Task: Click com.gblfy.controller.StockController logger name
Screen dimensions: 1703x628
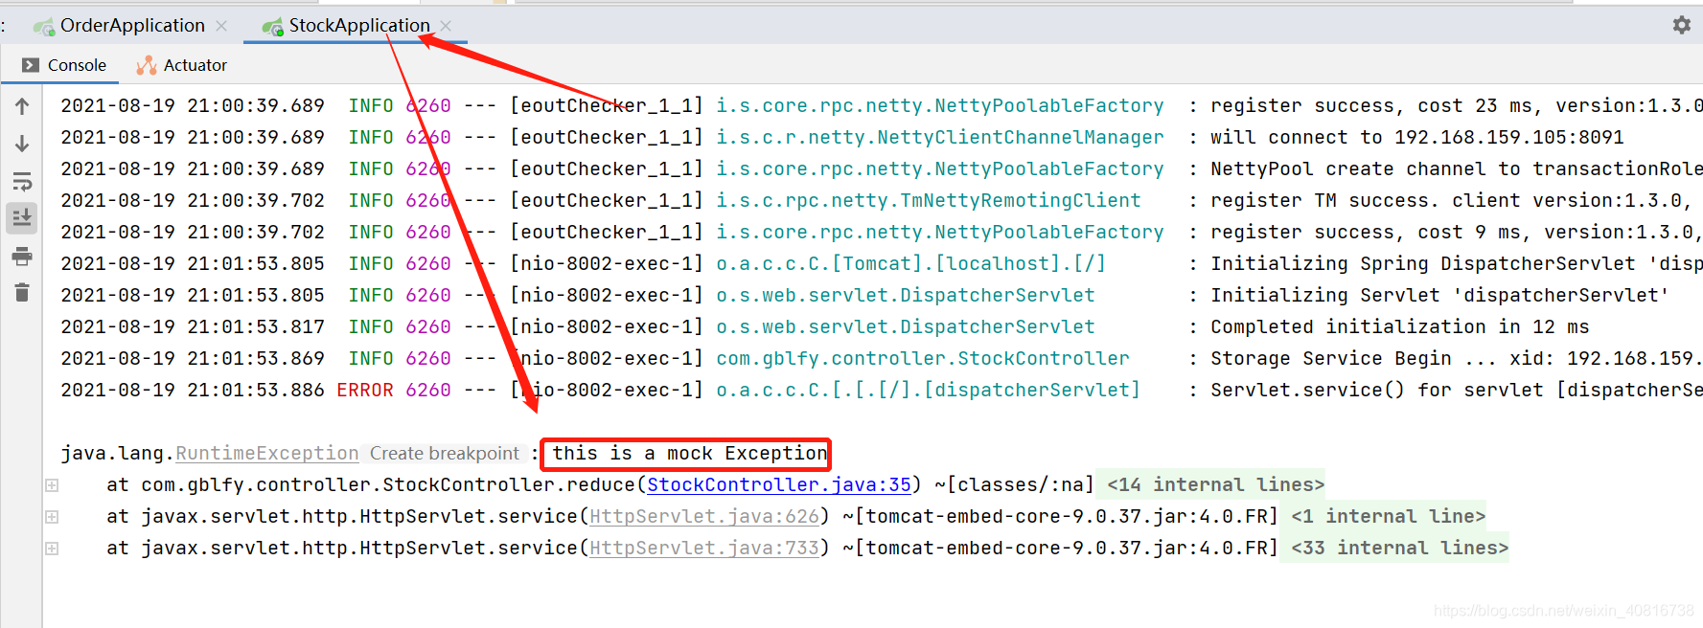Action: (x=923, y=358)
